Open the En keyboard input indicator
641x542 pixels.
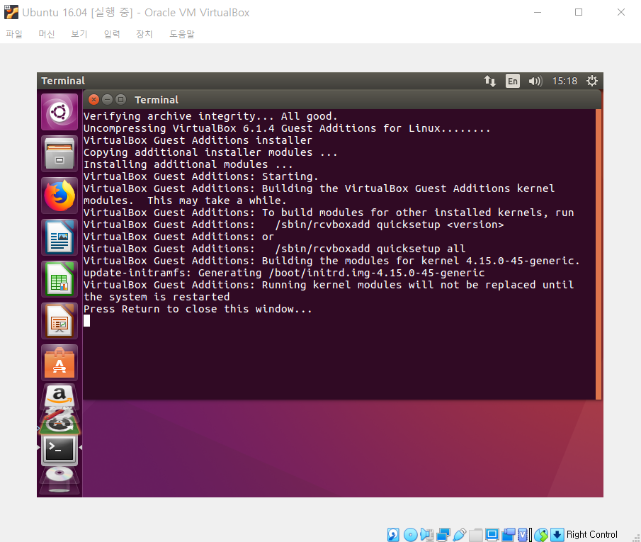[x=512, y=81]
